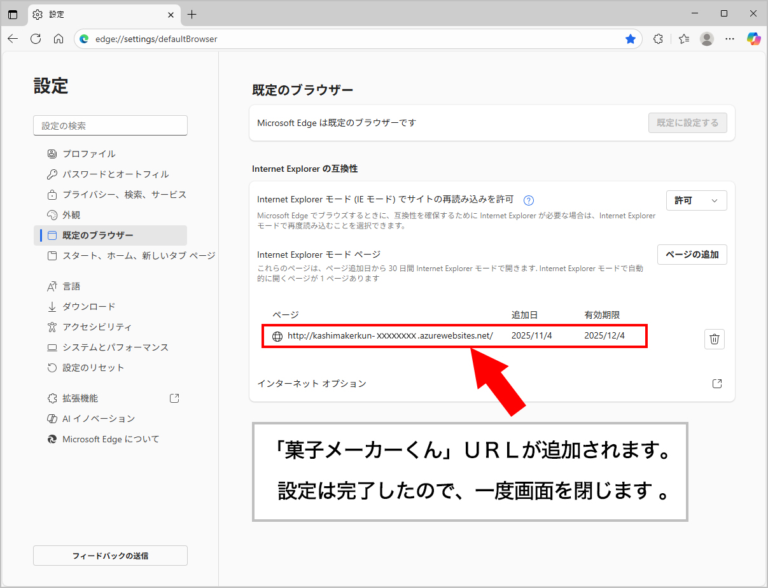Open the tab actions menu icon
Image resolution: width=768 pixels, height=588 pixels.
coord(13,14)
